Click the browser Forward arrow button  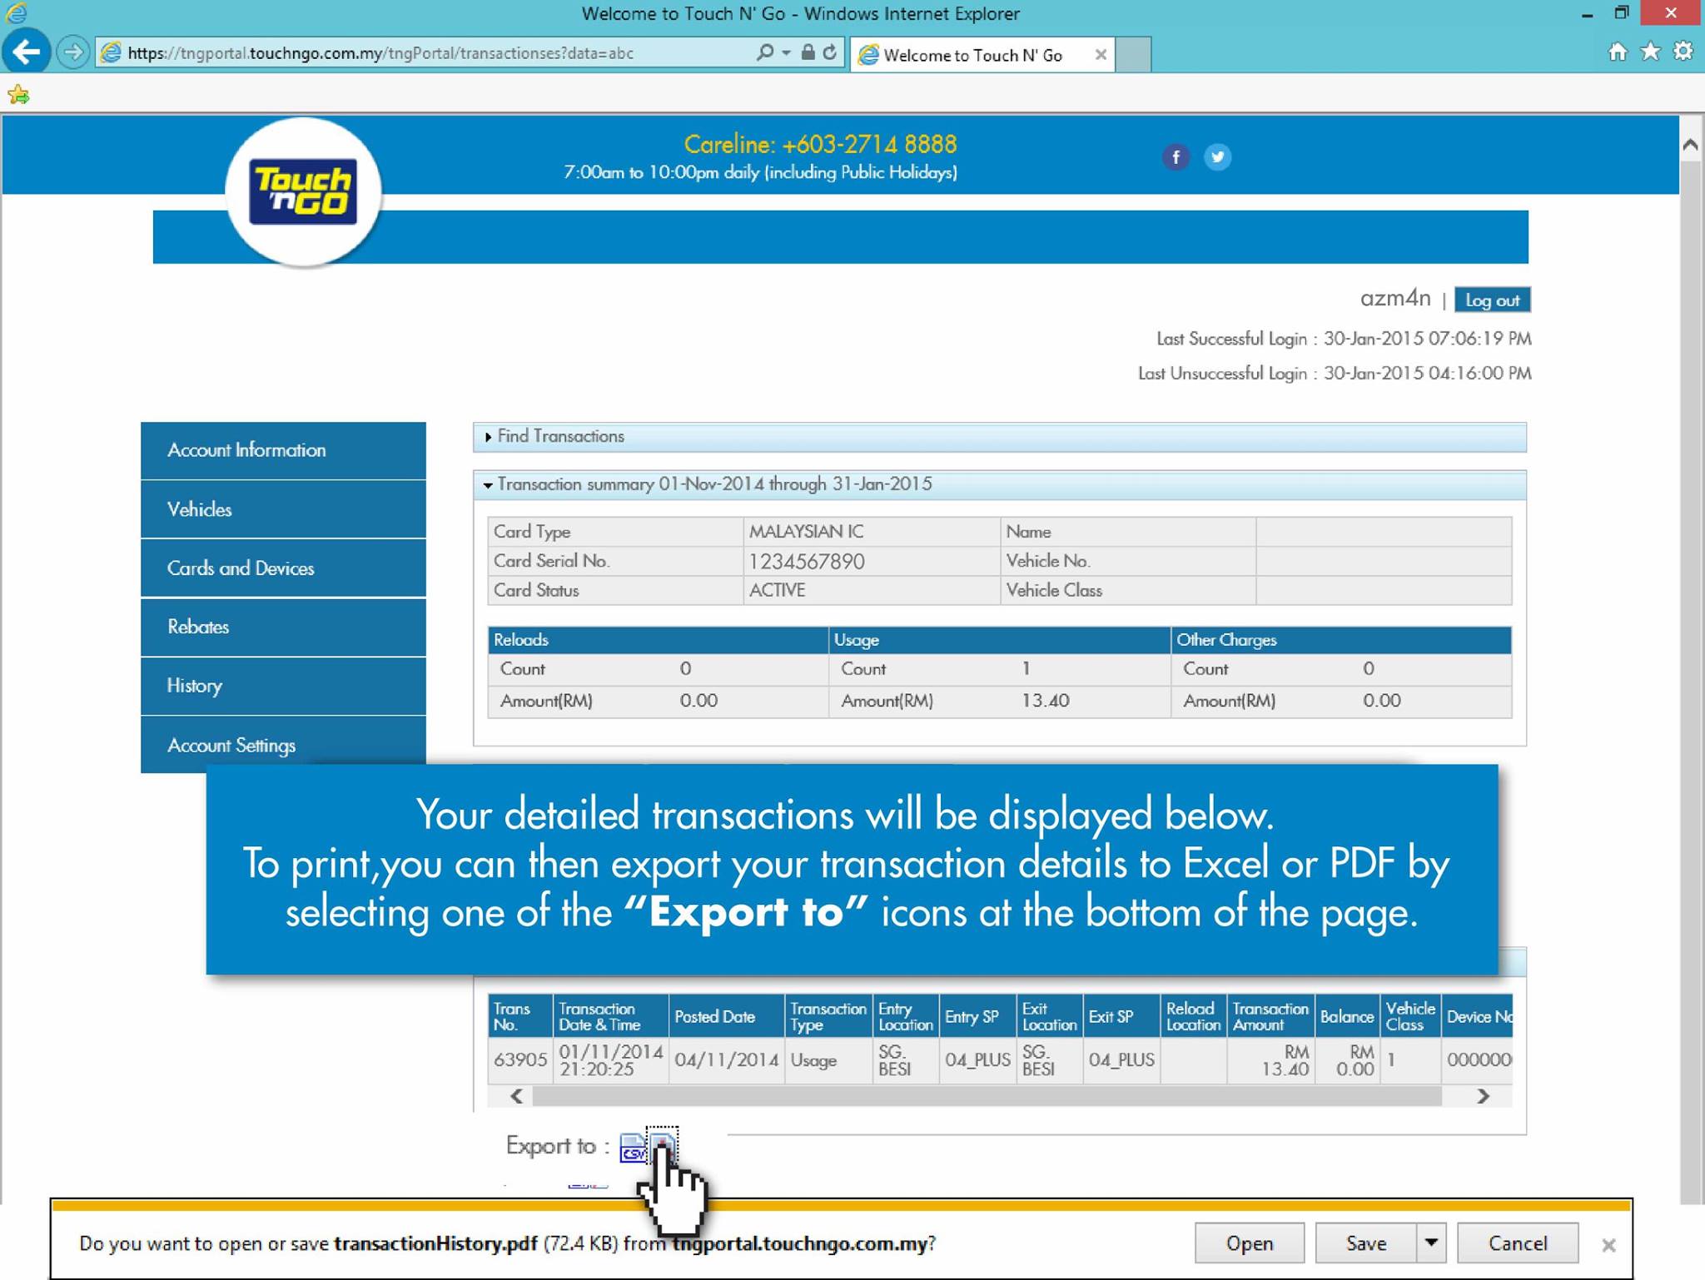tap(73, 52)
